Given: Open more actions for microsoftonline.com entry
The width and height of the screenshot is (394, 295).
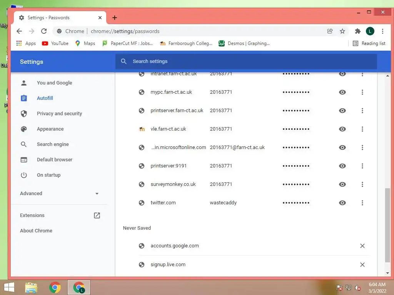Looking at the screenshot, I should (x=362, y=147).
